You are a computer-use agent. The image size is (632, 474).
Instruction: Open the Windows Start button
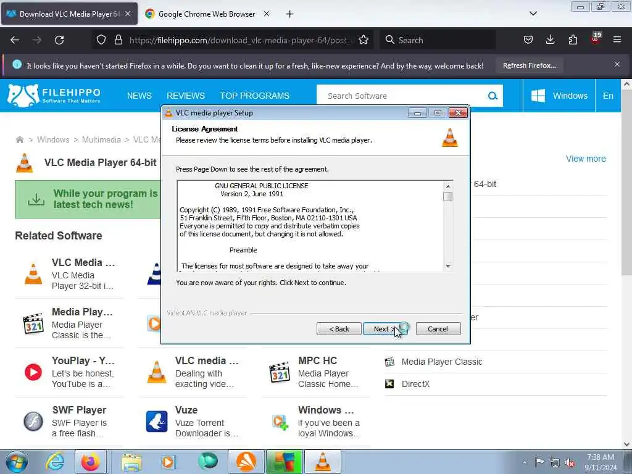pyautogui.click(x=17, y=462)
